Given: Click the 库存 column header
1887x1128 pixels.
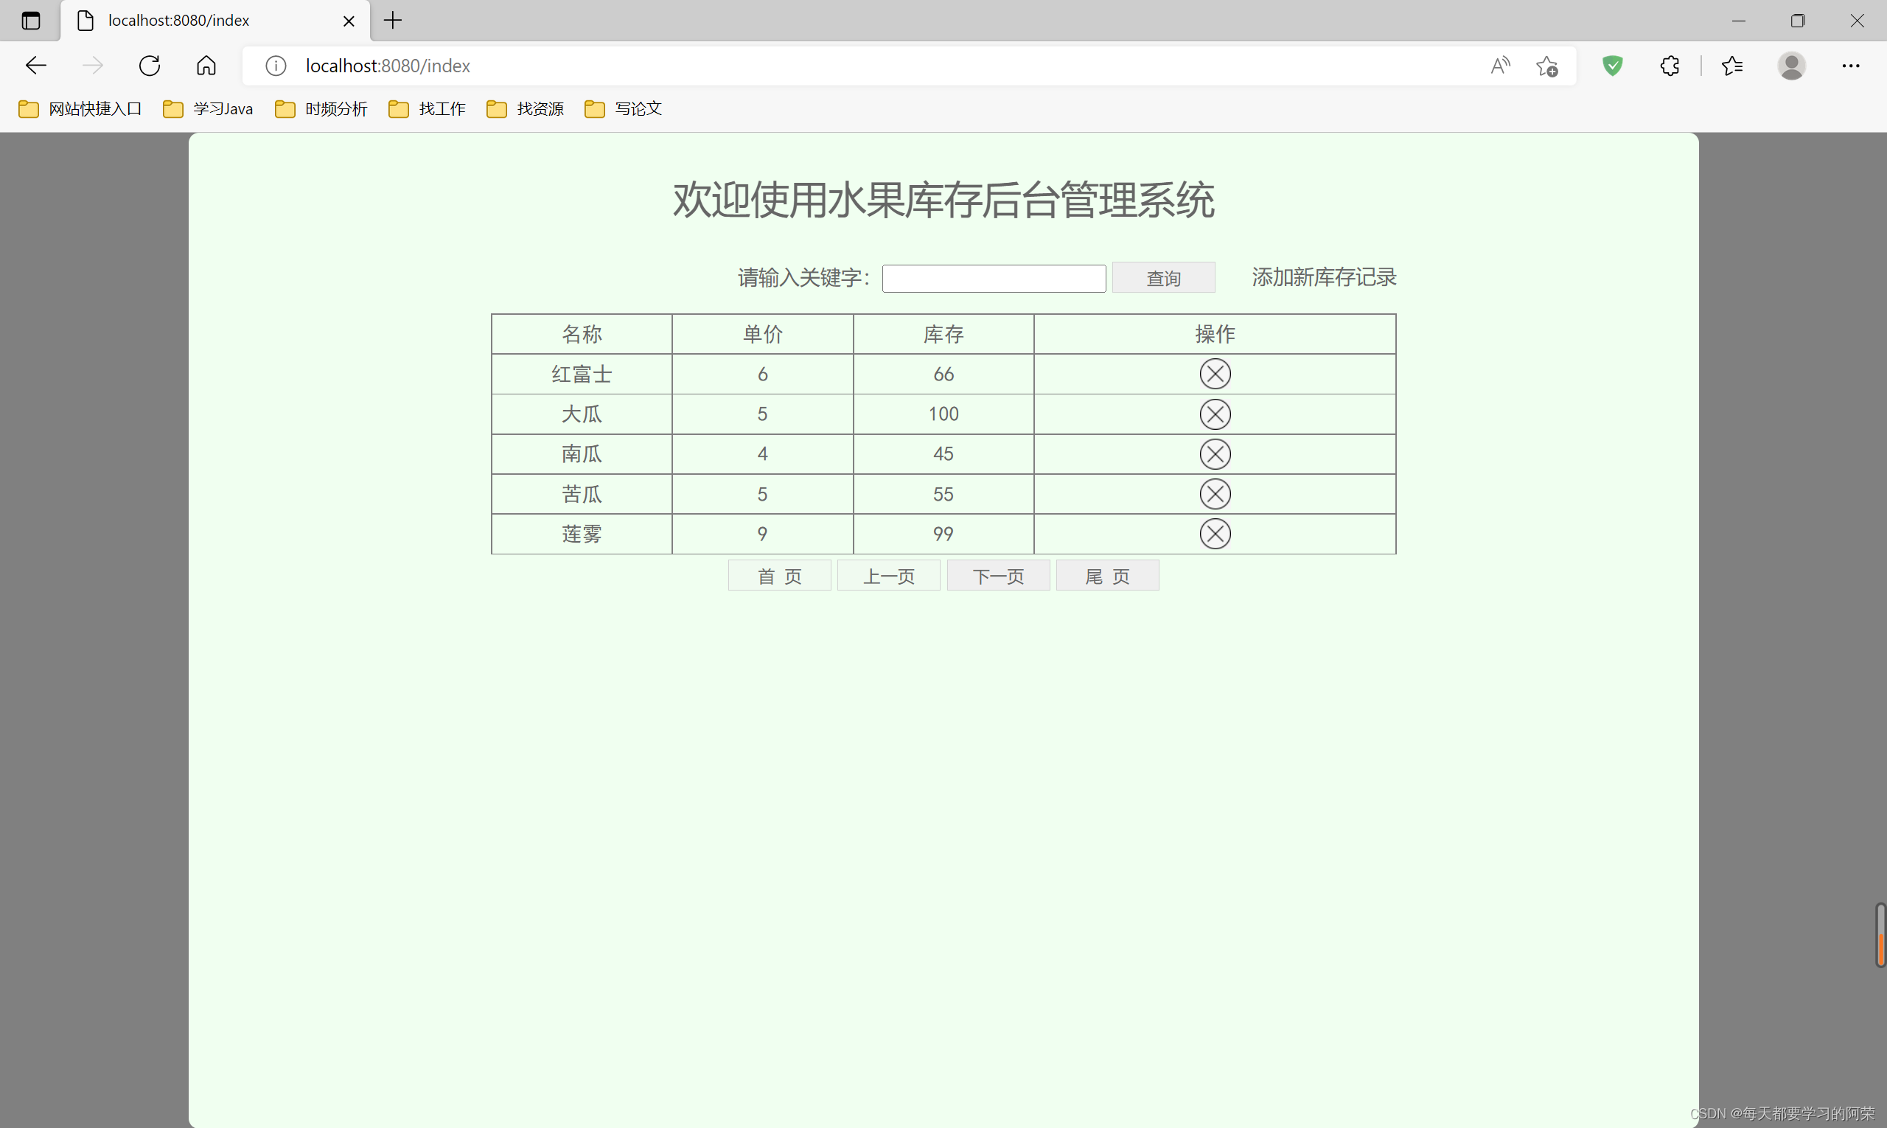Looking at the screenshot, I should pyautogui.click(x=943, y=334).
